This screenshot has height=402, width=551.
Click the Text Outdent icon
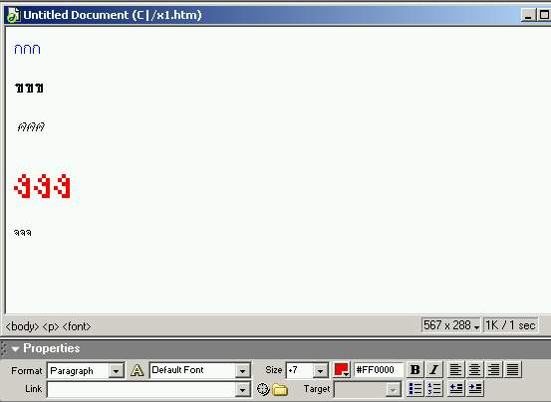tap(455, 389)
